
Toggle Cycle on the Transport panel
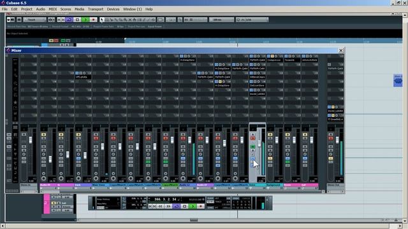pyautogui.click(x=176, y=206)
